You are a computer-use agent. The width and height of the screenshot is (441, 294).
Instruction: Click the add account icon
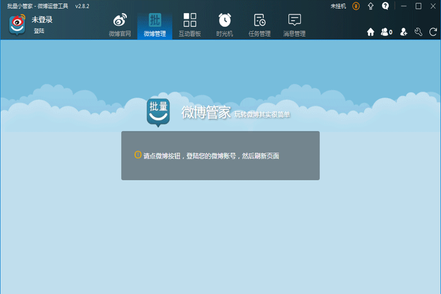[x=404, y=32]
